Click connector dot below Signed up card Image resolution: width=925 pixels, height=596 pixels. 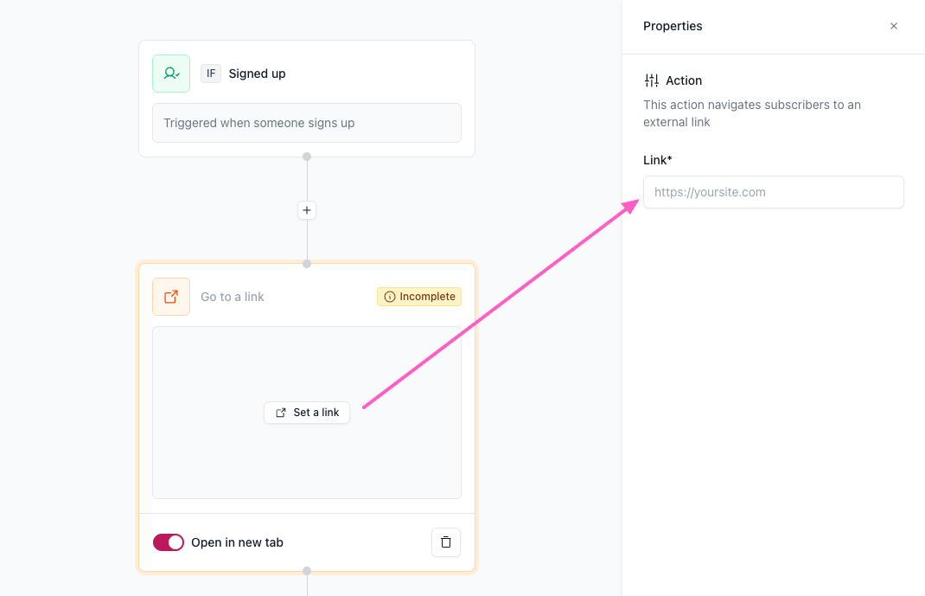click(x=307, y=157)
